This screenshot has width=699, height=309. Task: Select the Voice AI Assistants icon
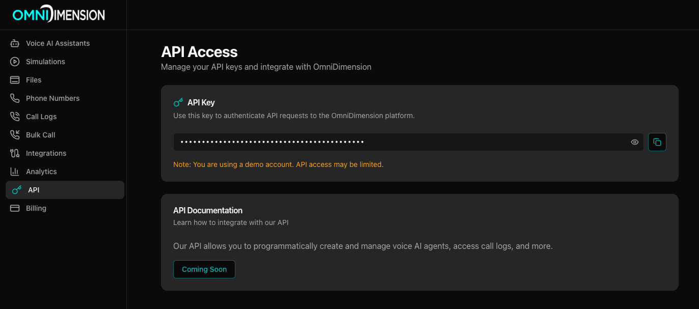(x=15, y=43)
